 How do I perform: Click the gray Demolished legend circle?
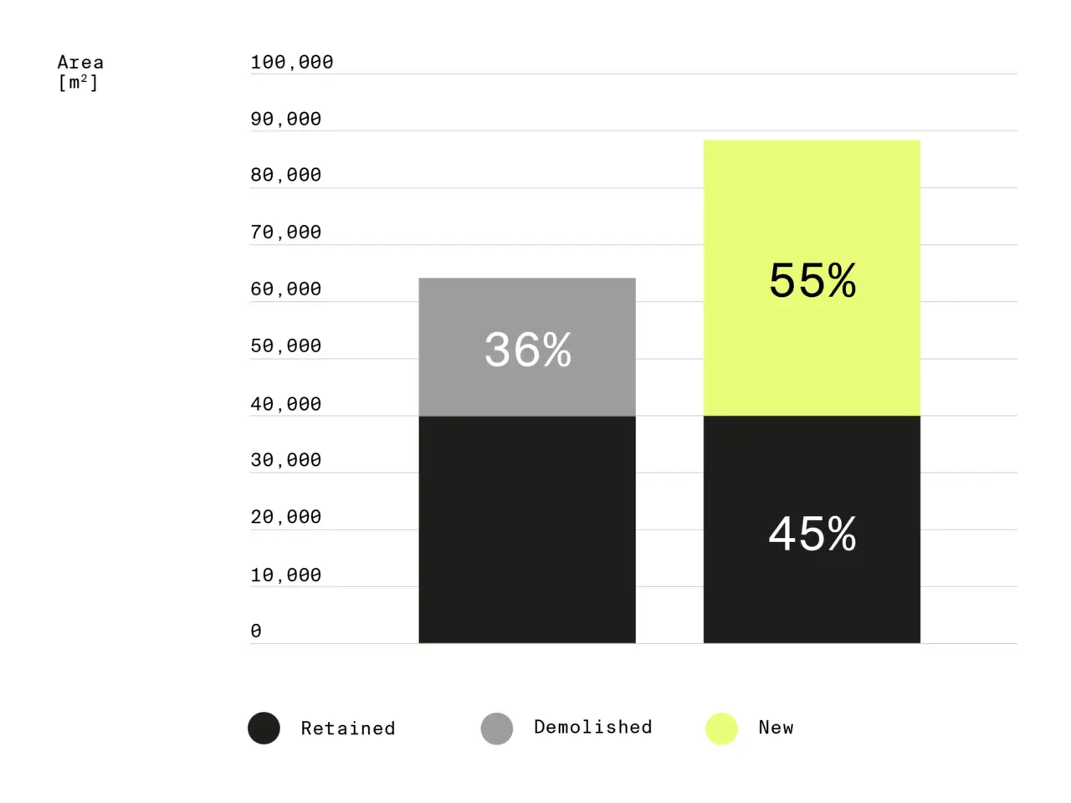point(497,729)
